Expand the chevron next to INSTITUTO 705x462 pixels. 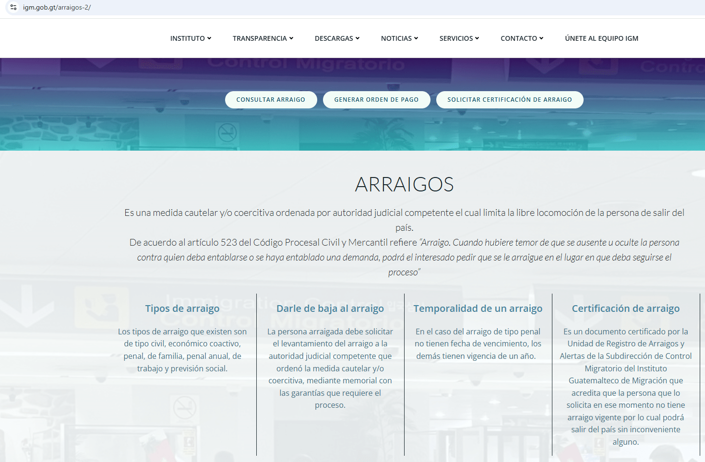point(209,38)
